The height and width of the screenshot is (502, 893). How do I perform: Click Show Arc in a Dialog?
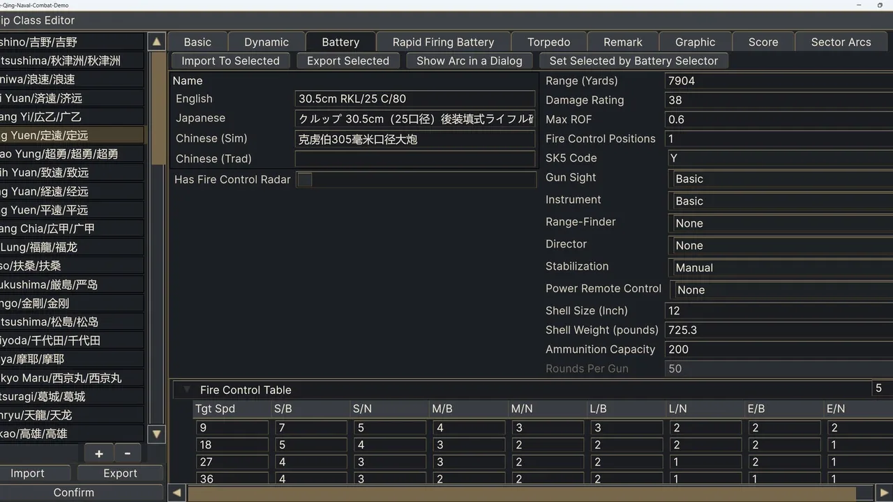[x=470, y=61]
